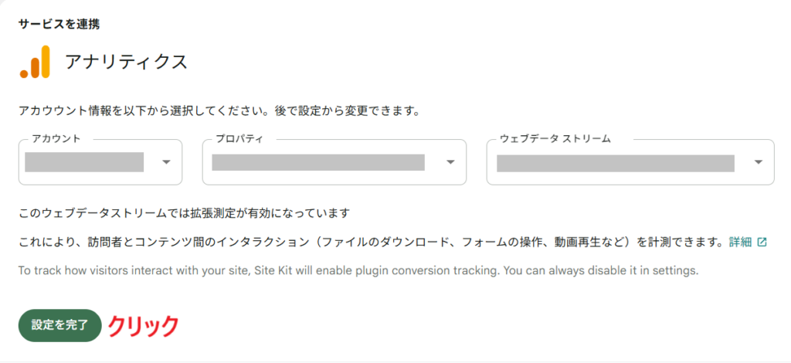Click the Google Analytics bar chart logo
The image size is (791, 363).
pos(36,62)
